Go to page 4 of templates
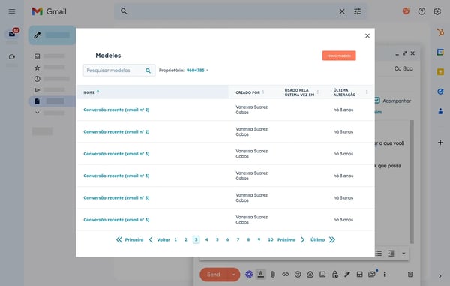 click(x=207, y=239)
